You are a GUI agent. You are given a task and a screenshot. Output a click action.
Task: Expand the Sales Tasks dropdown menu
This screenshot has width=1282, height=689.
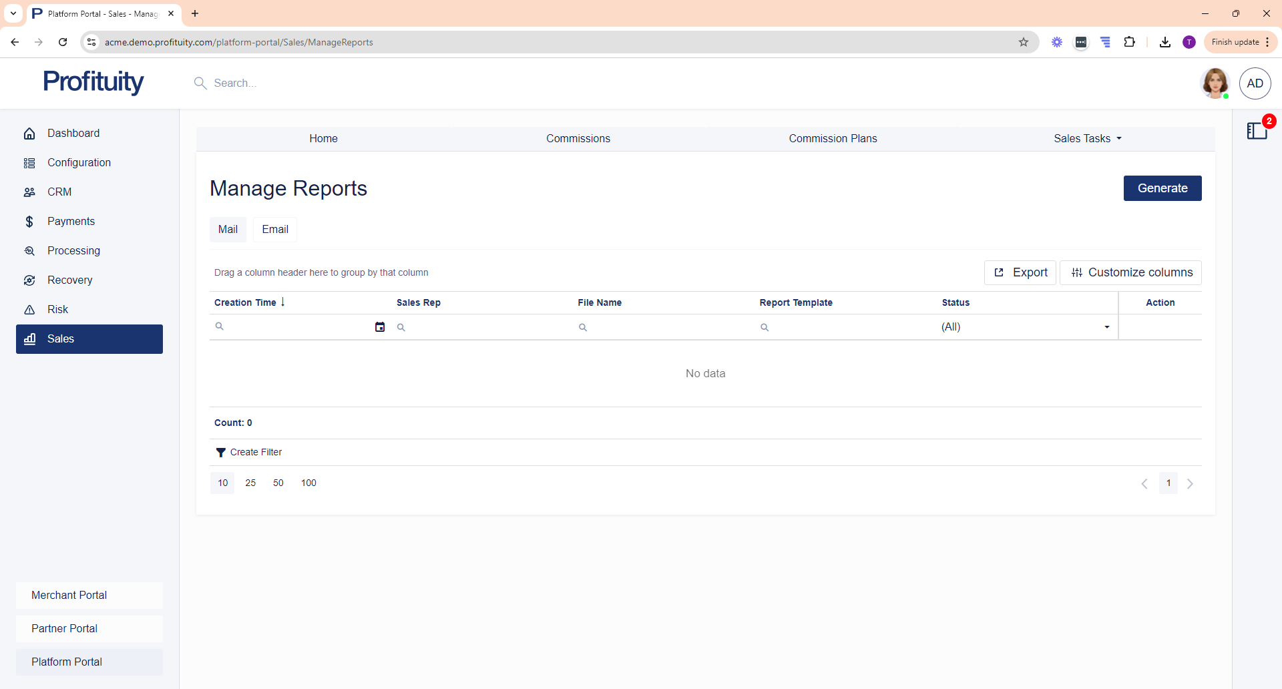1088,139
